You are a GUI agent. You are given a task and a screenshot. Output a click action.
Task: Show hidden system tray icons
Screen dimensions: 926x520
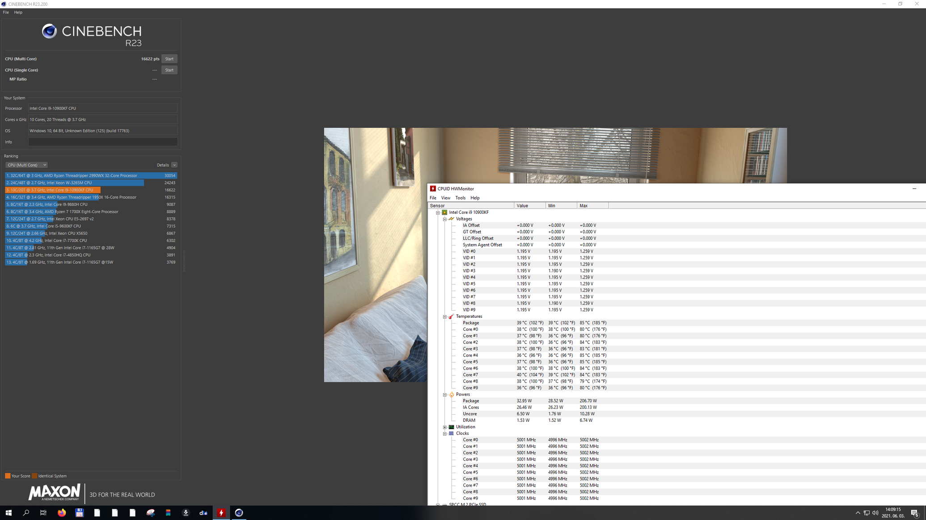click(x=858, y=513)
